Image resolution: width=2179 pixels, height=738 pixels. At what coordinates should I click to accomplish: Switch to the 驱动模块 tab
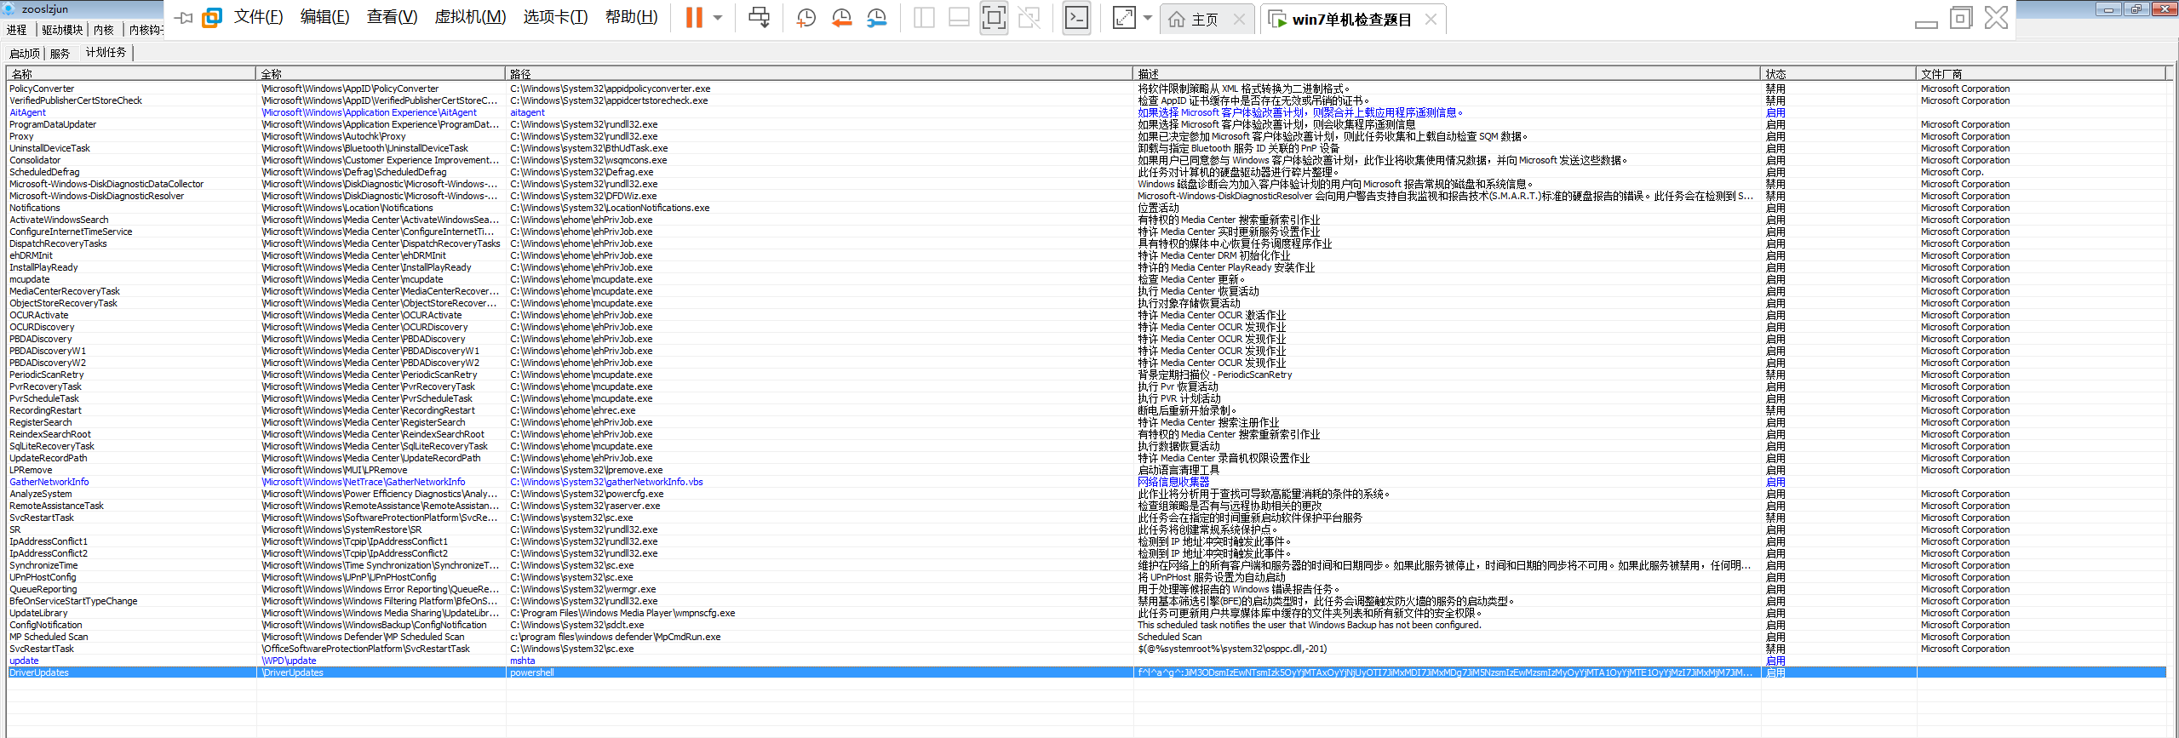[62, 30]
